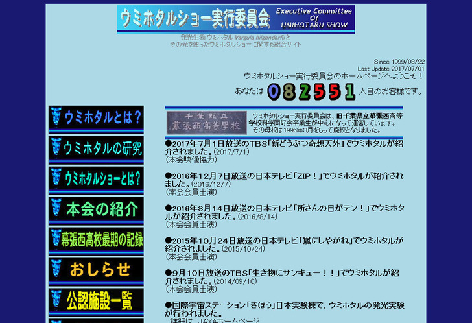Go to the ウミホタルの研究 menu section
This screenshot has height=323, width=472.
click(102, 149)
